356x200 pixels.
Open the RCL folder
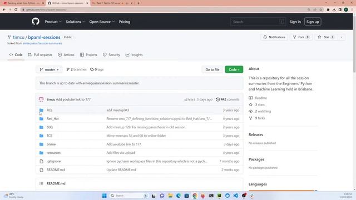coord(50,110)
